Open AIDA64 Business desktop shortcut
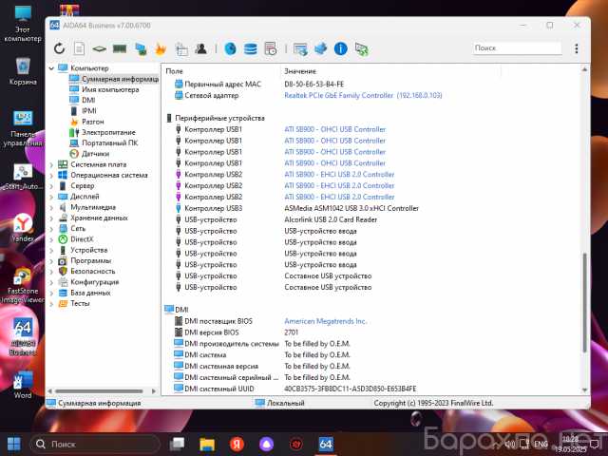The width and height of the screenshot is (608, 456). pos(23,337)
